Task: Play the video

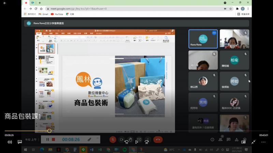Action: coord(137,142)
